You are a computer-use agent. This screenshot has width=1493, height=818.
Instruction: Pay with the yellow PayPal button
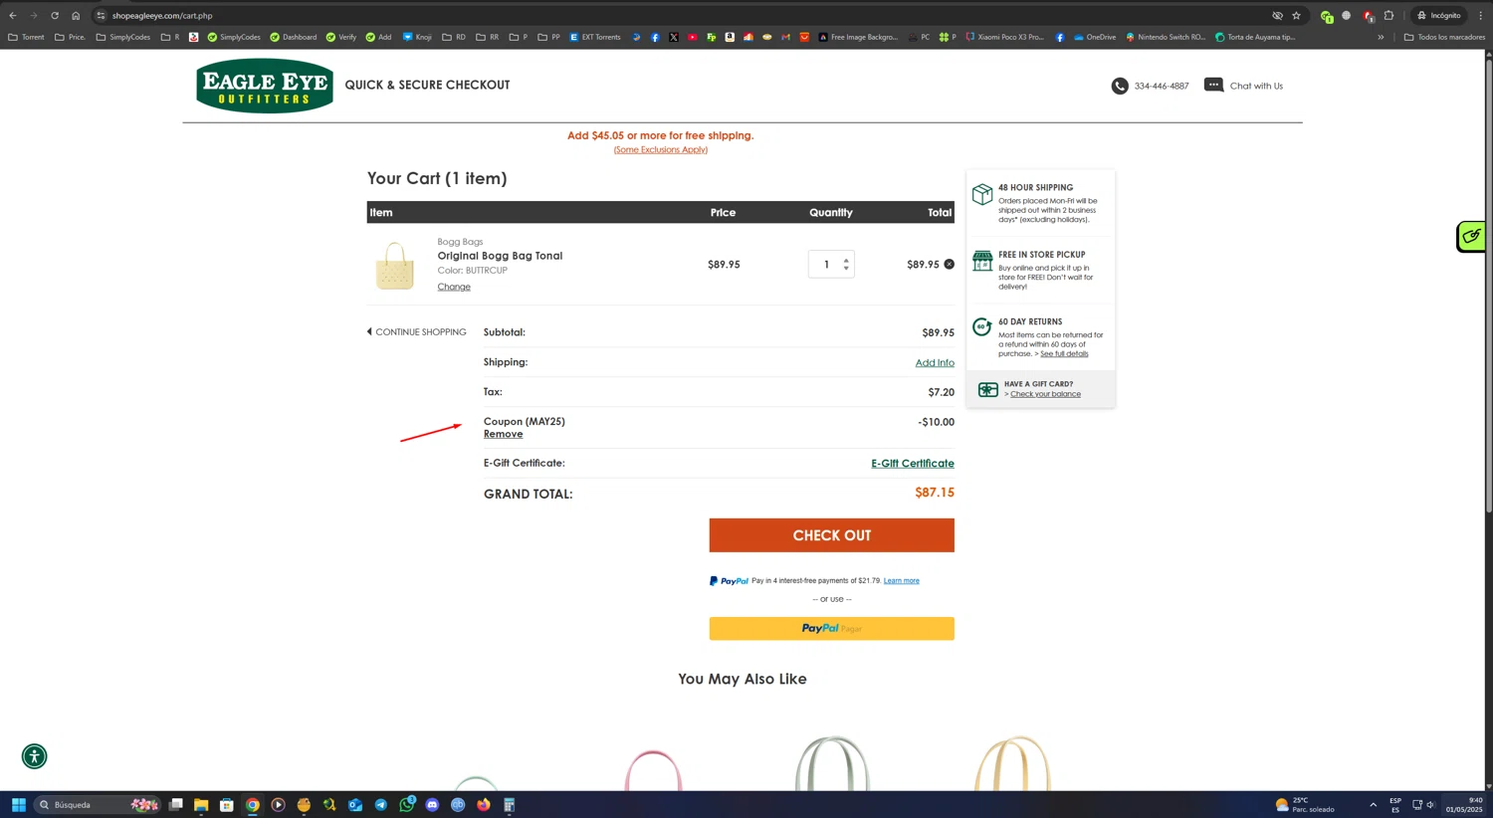coord(832,629)
